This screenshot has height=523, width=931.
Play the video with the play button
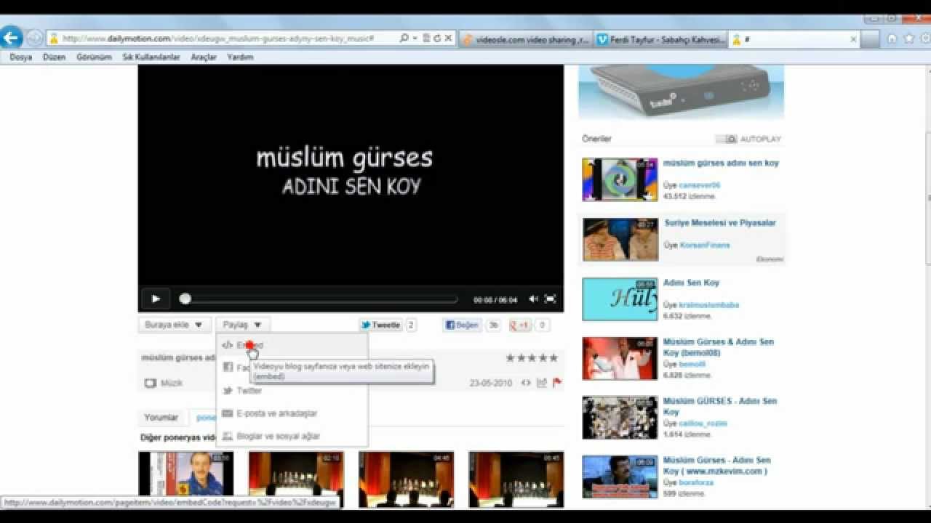(155, 299)
